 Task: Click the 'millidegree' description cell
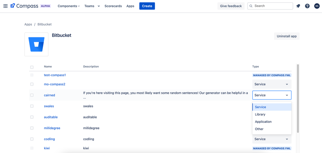click(91, 128)
